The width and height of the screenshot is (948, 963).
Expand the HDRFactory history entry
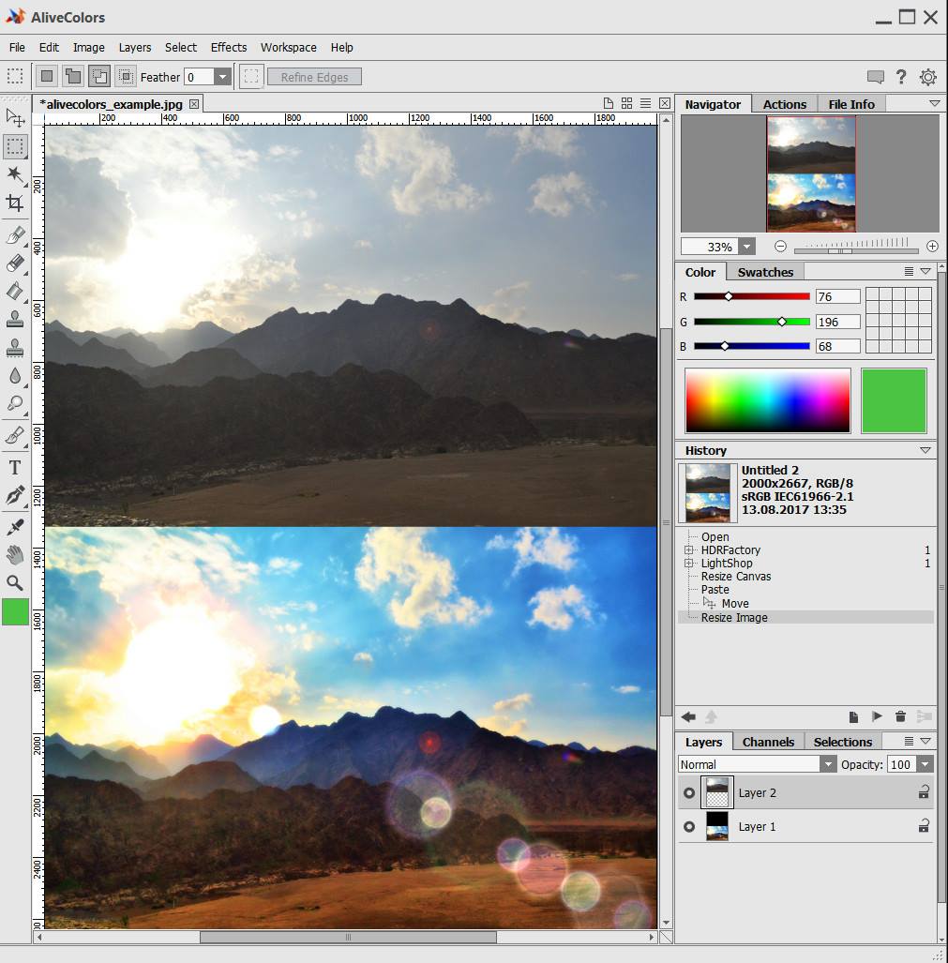tap(688, 550)
